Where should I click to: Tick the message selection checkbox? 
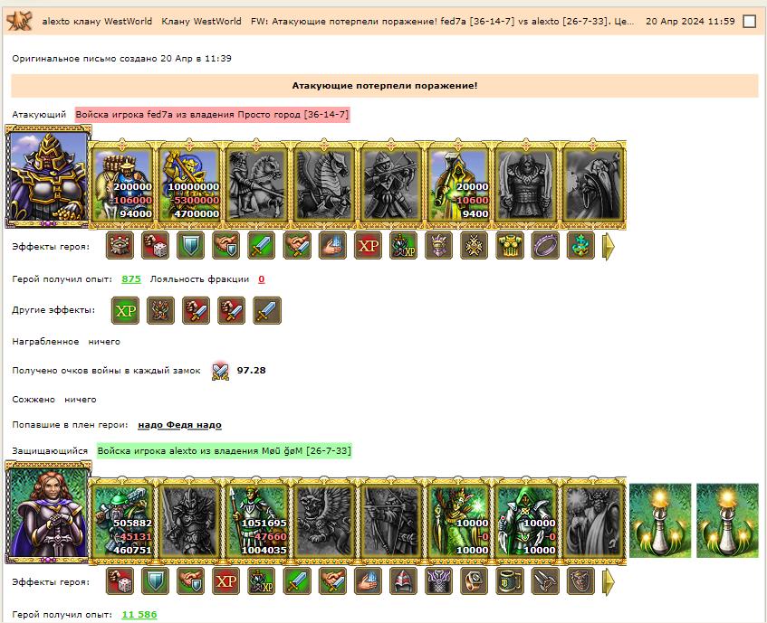tap(750, 21)
